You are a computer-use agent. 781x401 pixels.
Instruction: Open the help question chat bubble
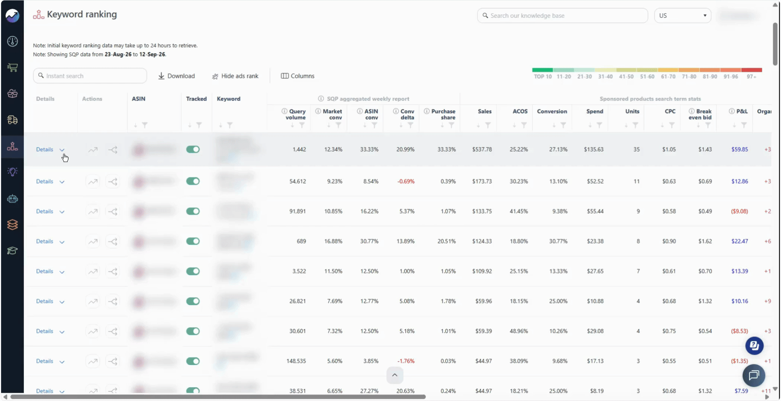[x=754, y=346]
